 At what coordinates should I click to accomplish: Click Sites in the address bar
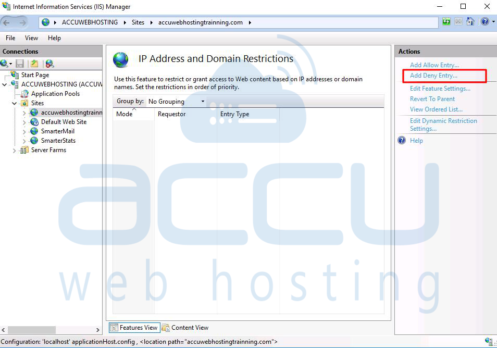[138, 22]
